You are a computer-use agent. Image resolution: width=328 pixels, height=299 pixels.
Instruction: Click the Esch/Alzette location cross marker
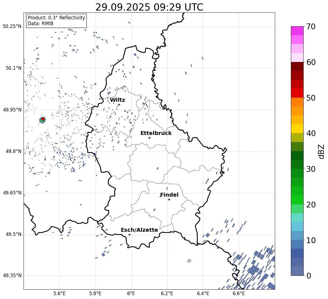(129, 235)
